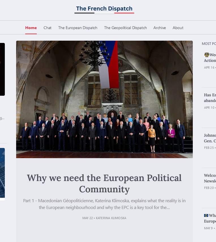Open The European Dispatch tab
The height and width of the screenshot is (242, 216).
coord(78,28)
